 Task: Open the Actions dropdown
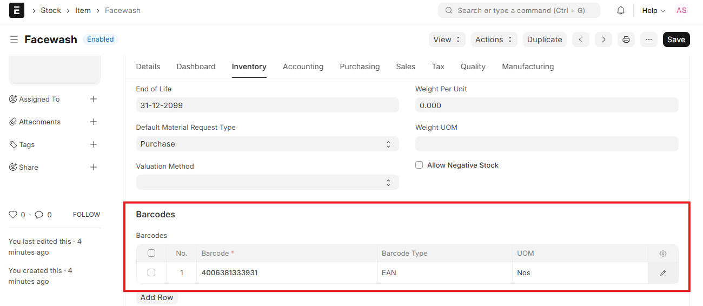click(494, 39)
